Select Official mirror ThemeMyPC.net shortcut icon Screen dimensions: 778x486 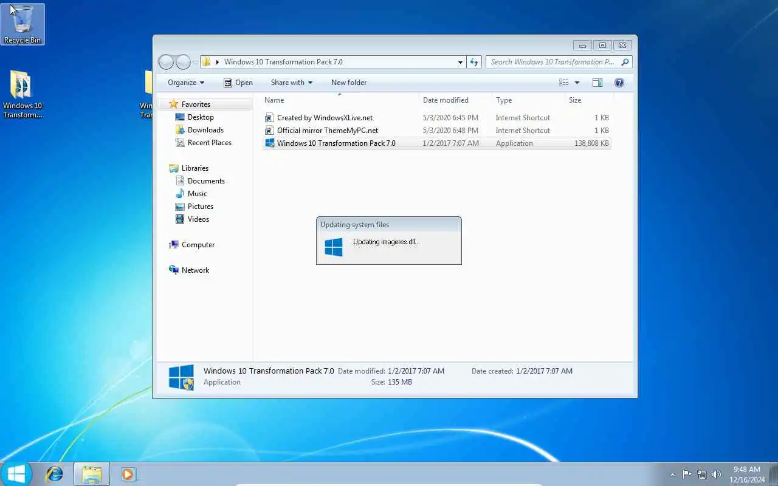[270, 131]
